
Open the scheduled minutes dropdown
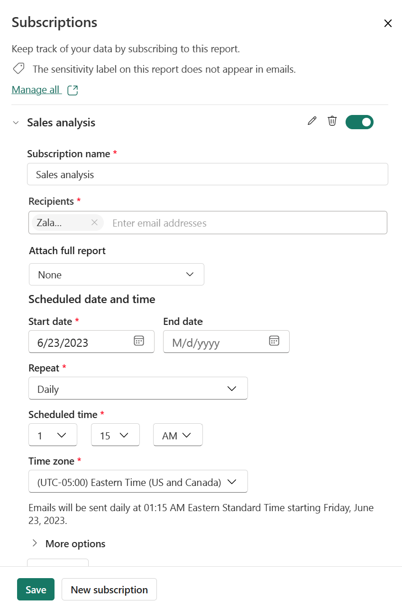pos(115,435)
